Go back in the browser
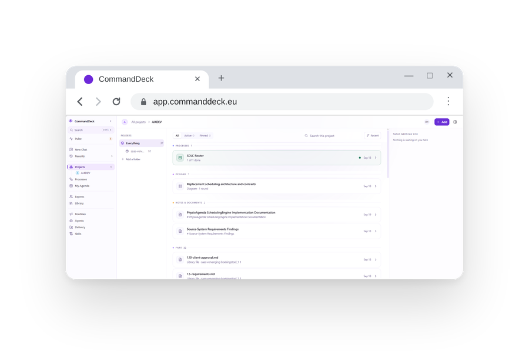This screenshot has height=361, width=529. [80, 102]
